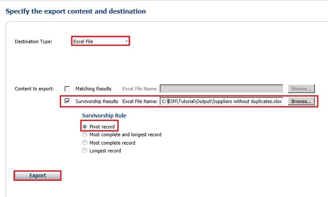
Task: Select the Pivot record radio button
Action: point(85,127)
